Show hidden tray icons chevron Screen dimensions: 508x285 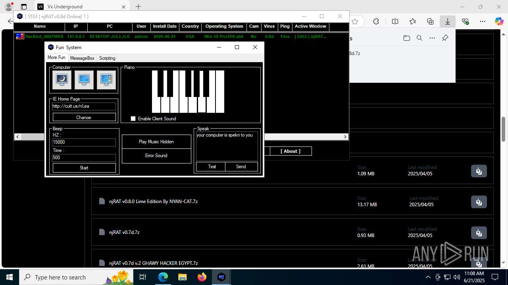pyautogui.click(x=428, y=277)
